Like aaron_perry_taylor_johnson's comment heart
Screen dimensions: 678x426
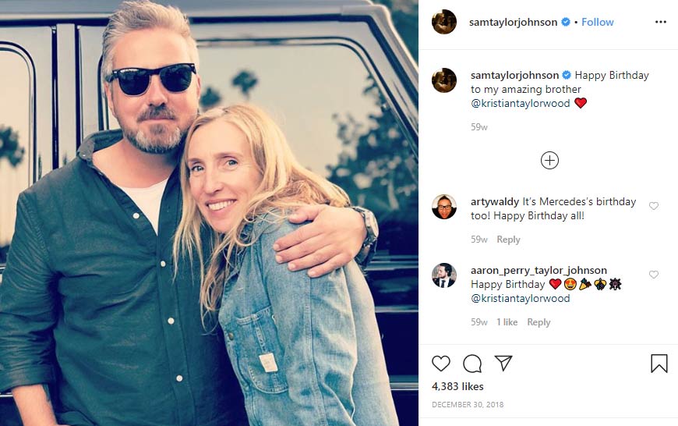(654, 275)
